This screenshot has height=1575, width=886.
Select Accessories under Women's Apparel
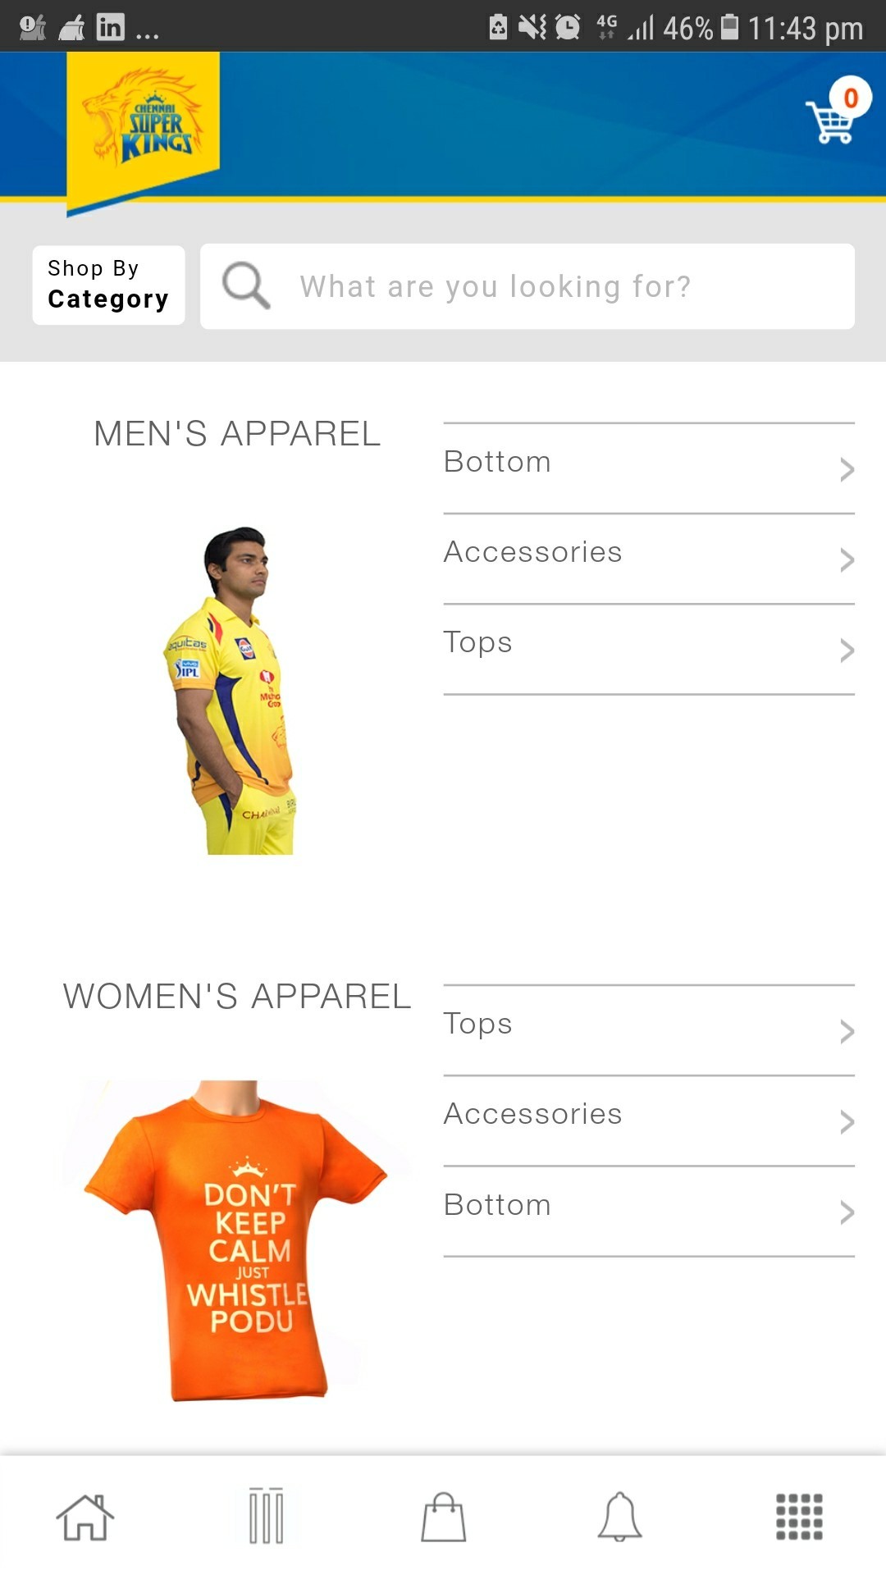pyautogui.click(x=533, y=1114)
